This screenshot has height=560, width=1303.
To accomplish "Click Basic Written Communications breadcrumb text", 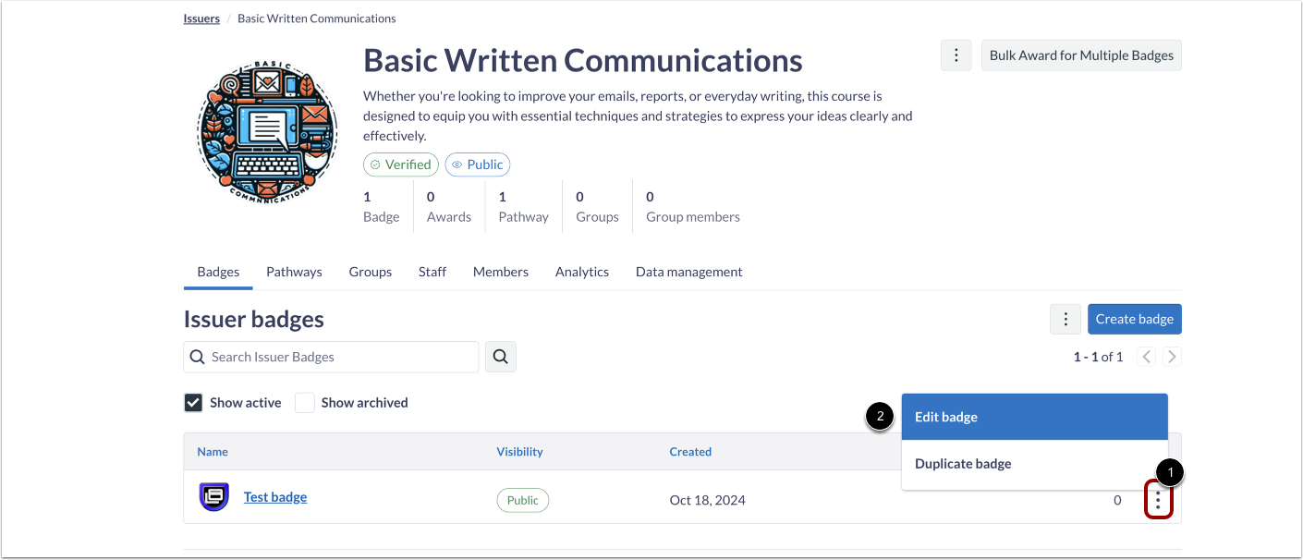I will point(317,18).
